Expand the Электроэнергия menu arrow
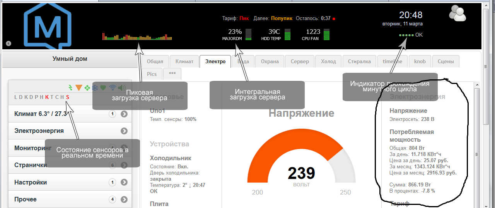The height and width of the screenshot is (208, 495). (124, 131)
